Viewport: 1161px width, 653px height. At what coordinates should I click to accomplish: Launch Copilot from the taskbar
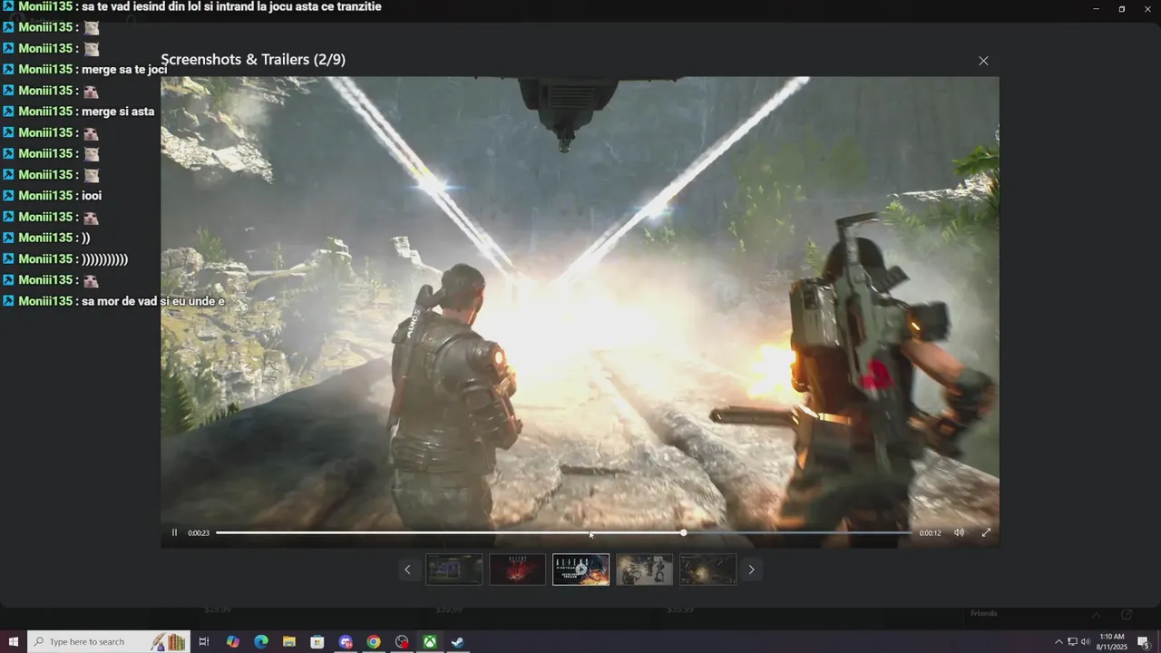pyautogui.click(x=233, y=642)
